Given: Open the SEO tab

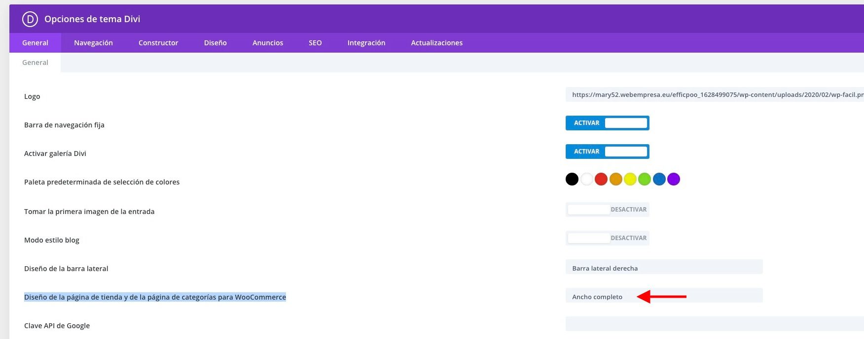Looking at the screenshot, I should (315, 43).
